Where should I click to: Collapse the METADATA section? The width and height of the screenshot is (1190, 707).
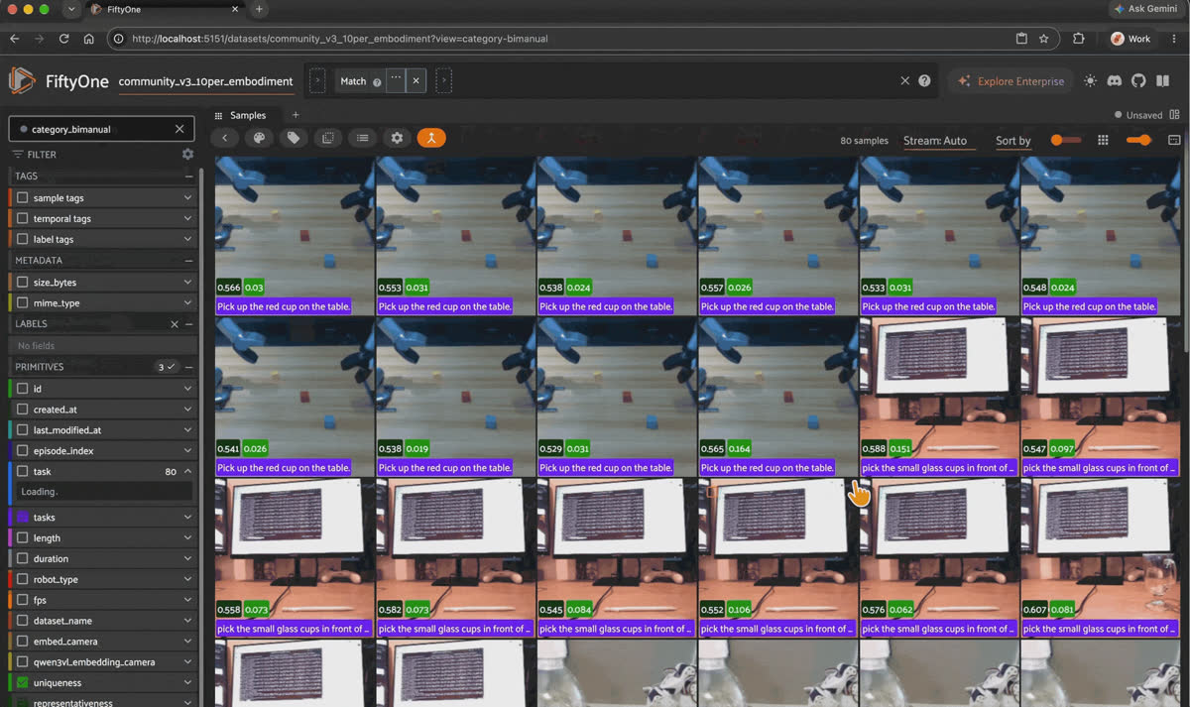click(x=188, y=261)
